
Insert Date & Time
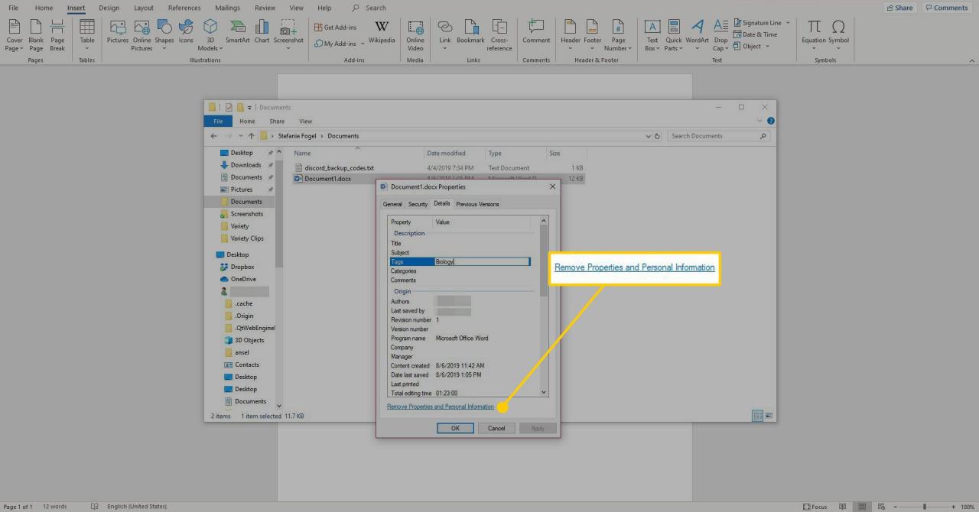click(x=755, y=34)
